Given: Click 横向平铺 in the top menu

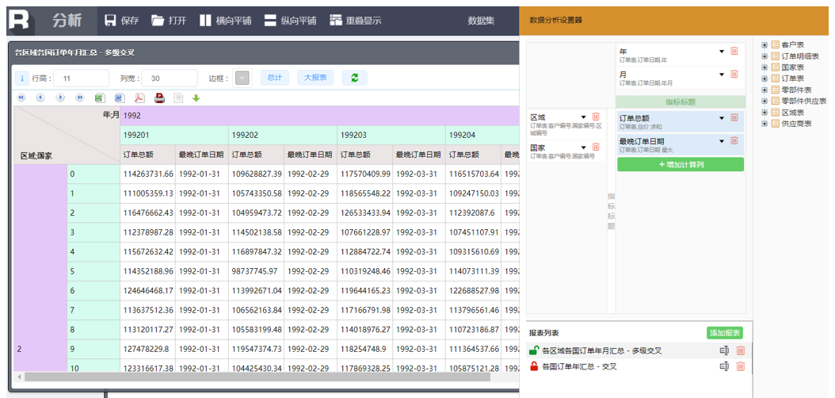Looking at the screenshot, I should (225, 21).
